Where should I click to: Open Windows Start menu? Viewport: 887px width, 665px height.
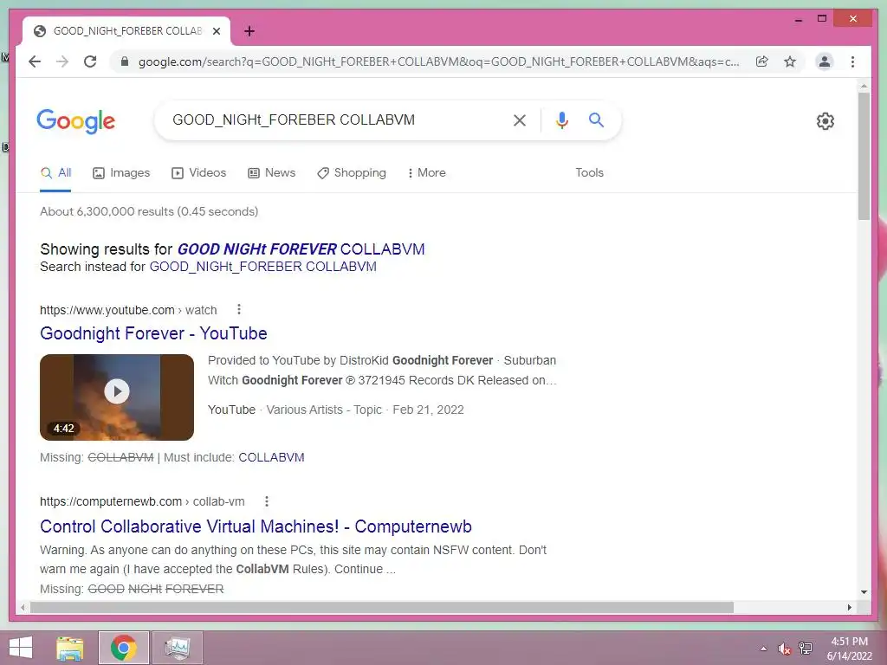point(21,648)
